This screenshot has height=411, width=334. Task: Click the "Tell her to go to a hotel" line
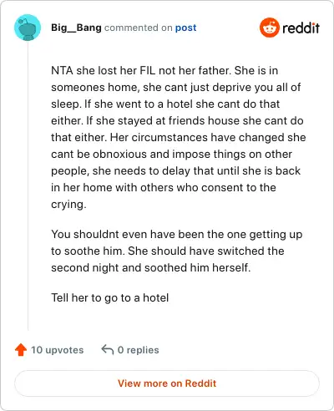tap(110, 297)
